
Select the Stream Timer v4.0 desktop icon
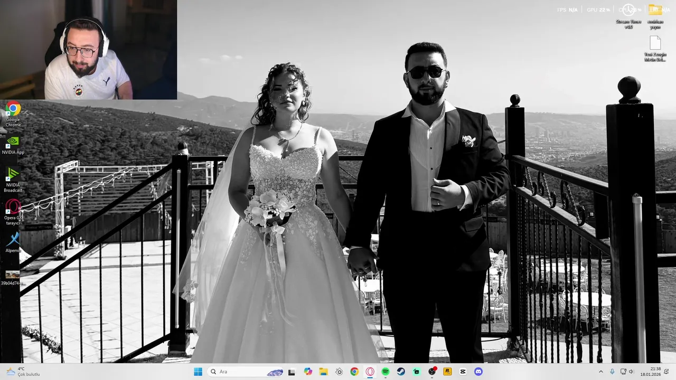coord(628,16)
